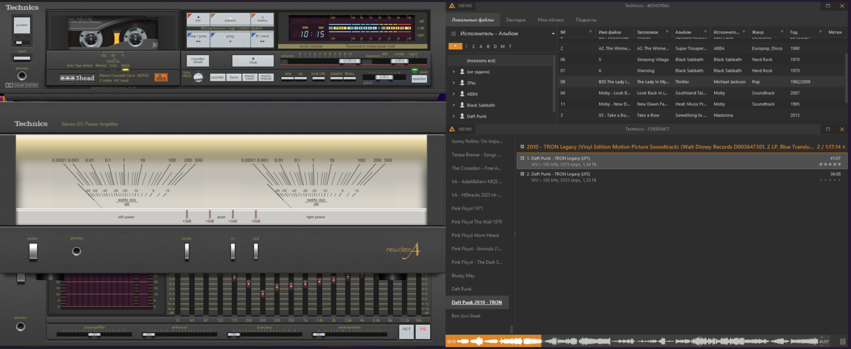The image size is (851, 349).
Task: Eject the tape with the open button
Action: click(22, 58)
